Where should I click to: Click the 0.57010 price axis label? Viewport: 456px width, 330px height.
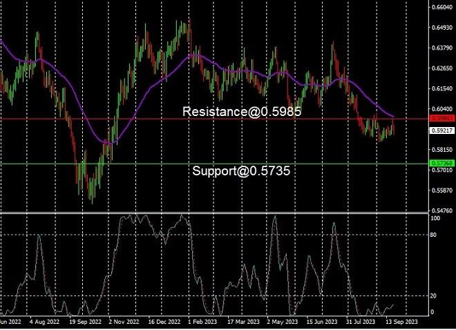(442, 170)
